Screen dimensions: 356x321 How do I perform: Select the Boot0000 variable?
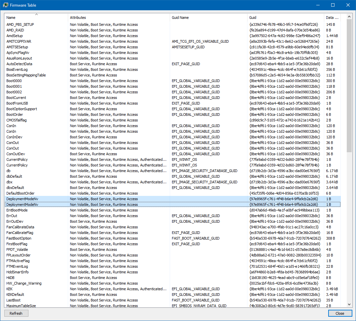coord(173,81)
